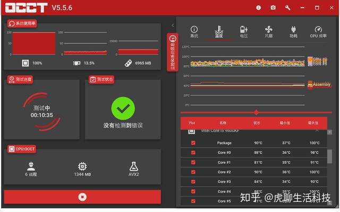This screenshot has width=340, height=212.
Task: Open the 电压 voltage tab
Action: [x=244, y=32]
